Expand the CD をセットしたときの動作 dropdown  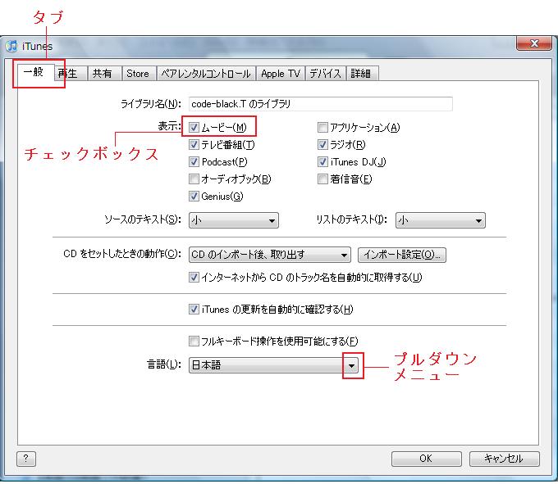[x=269, y=255]
